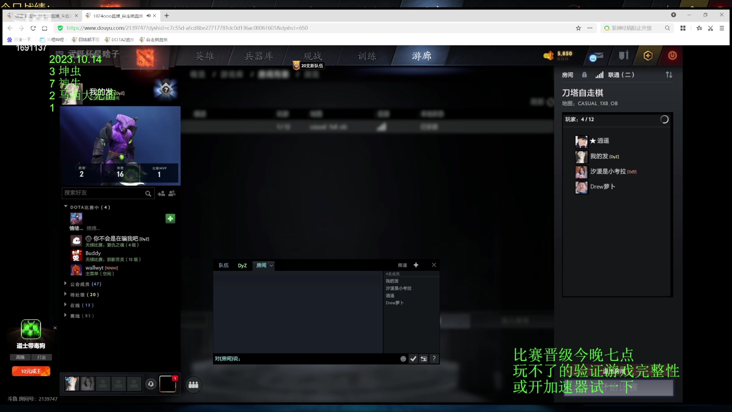
Task: Switch chat to the DyZ tab
Action: tap(242, 266)
